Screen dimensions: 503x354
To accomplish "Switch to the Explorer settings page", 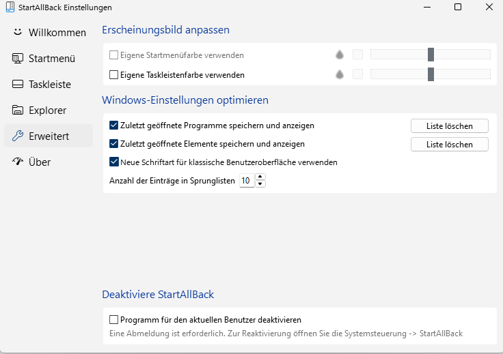I will [x=47, y=110].
